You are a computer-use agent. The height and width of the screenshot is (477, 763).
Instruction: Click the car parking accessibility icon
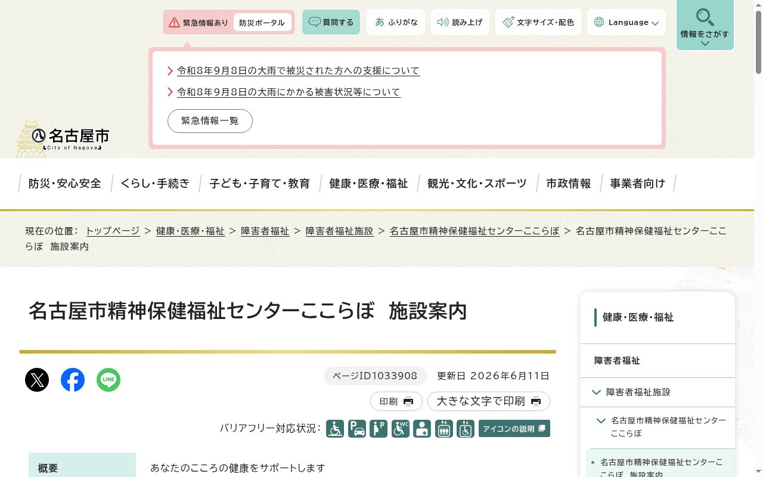[357, 429]
